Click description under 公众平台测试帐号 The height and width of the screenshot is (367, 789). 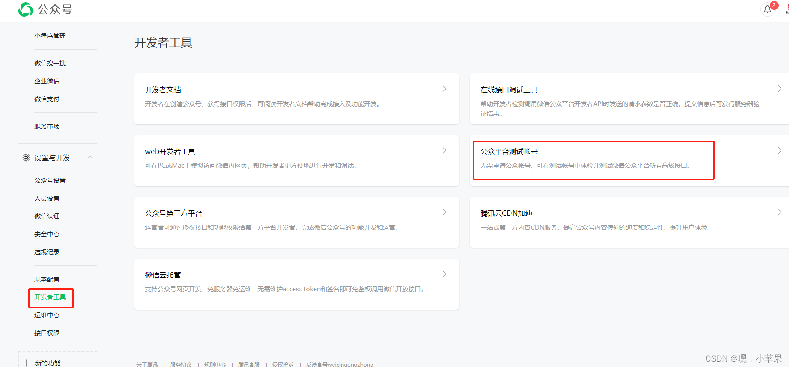click(x=586, y=166)
